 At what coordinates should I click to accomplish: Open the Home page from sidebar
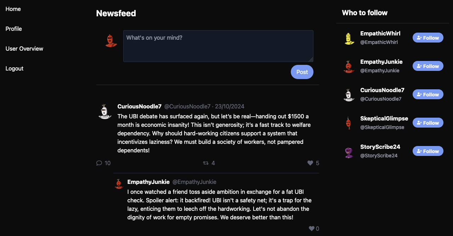pos(13,9)
